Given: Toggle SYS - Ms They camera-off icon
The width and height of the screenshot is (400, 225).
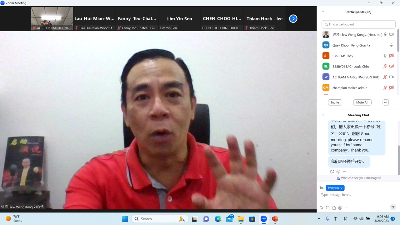Looking at the screenshot, I should tap(392, 56).
